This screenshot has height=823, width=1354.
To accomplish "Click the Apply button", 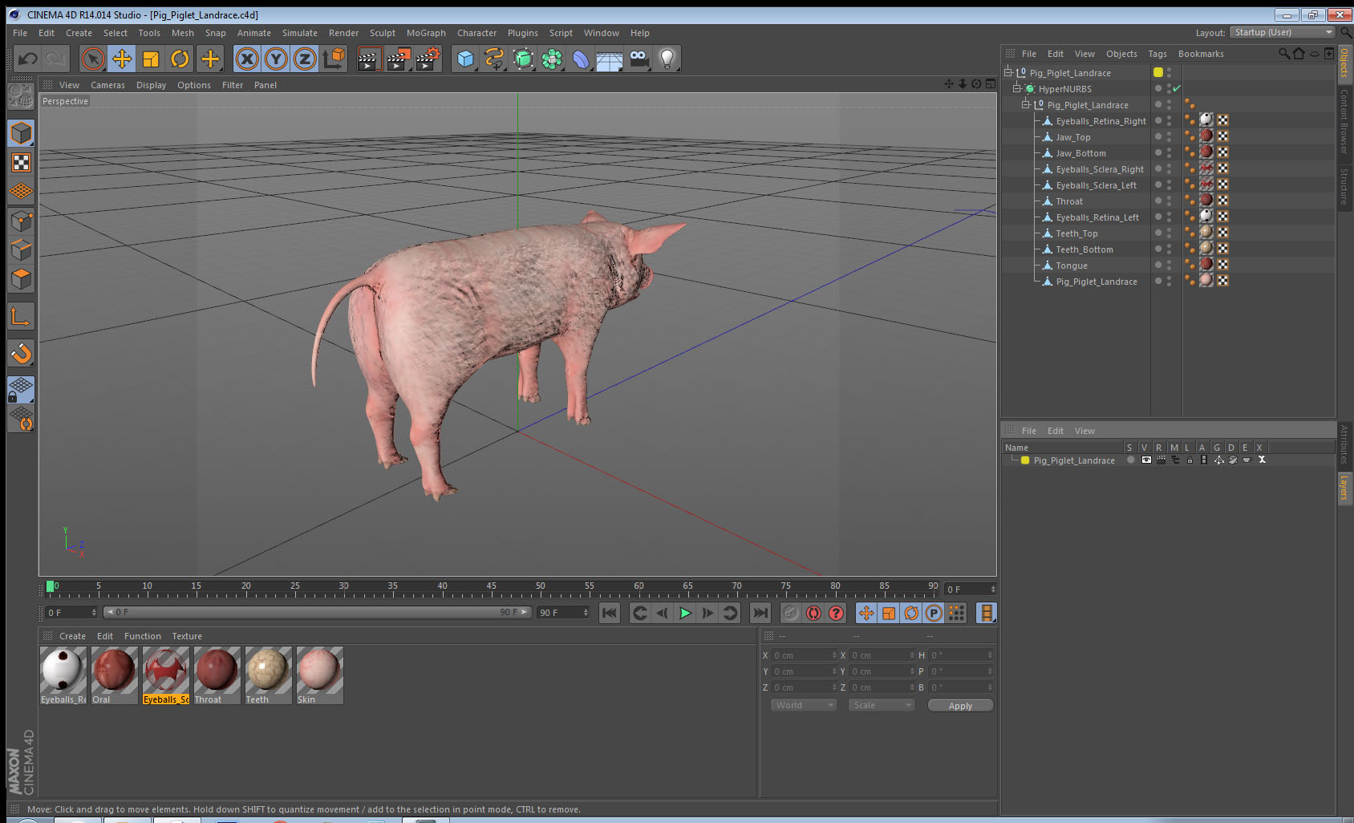I will tap(960, 706).
